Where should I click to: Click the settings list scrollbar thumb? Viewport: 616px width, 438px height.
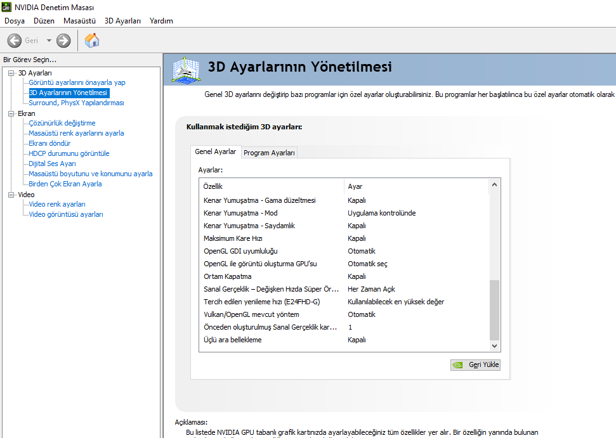tap(495, 310)
